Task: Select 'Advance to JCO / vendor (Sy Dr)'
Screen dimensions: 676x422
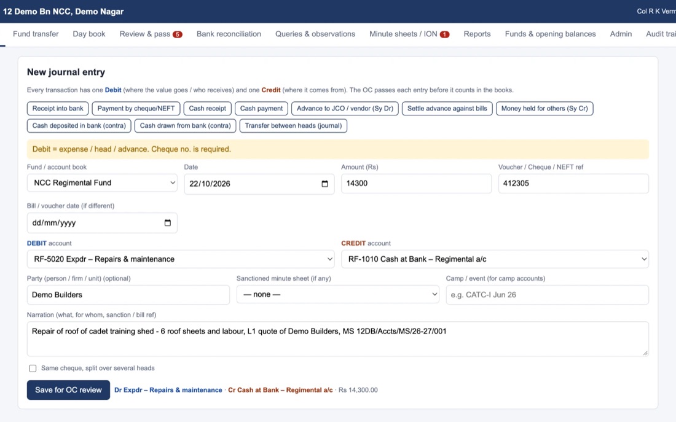Action: [345, 109]
